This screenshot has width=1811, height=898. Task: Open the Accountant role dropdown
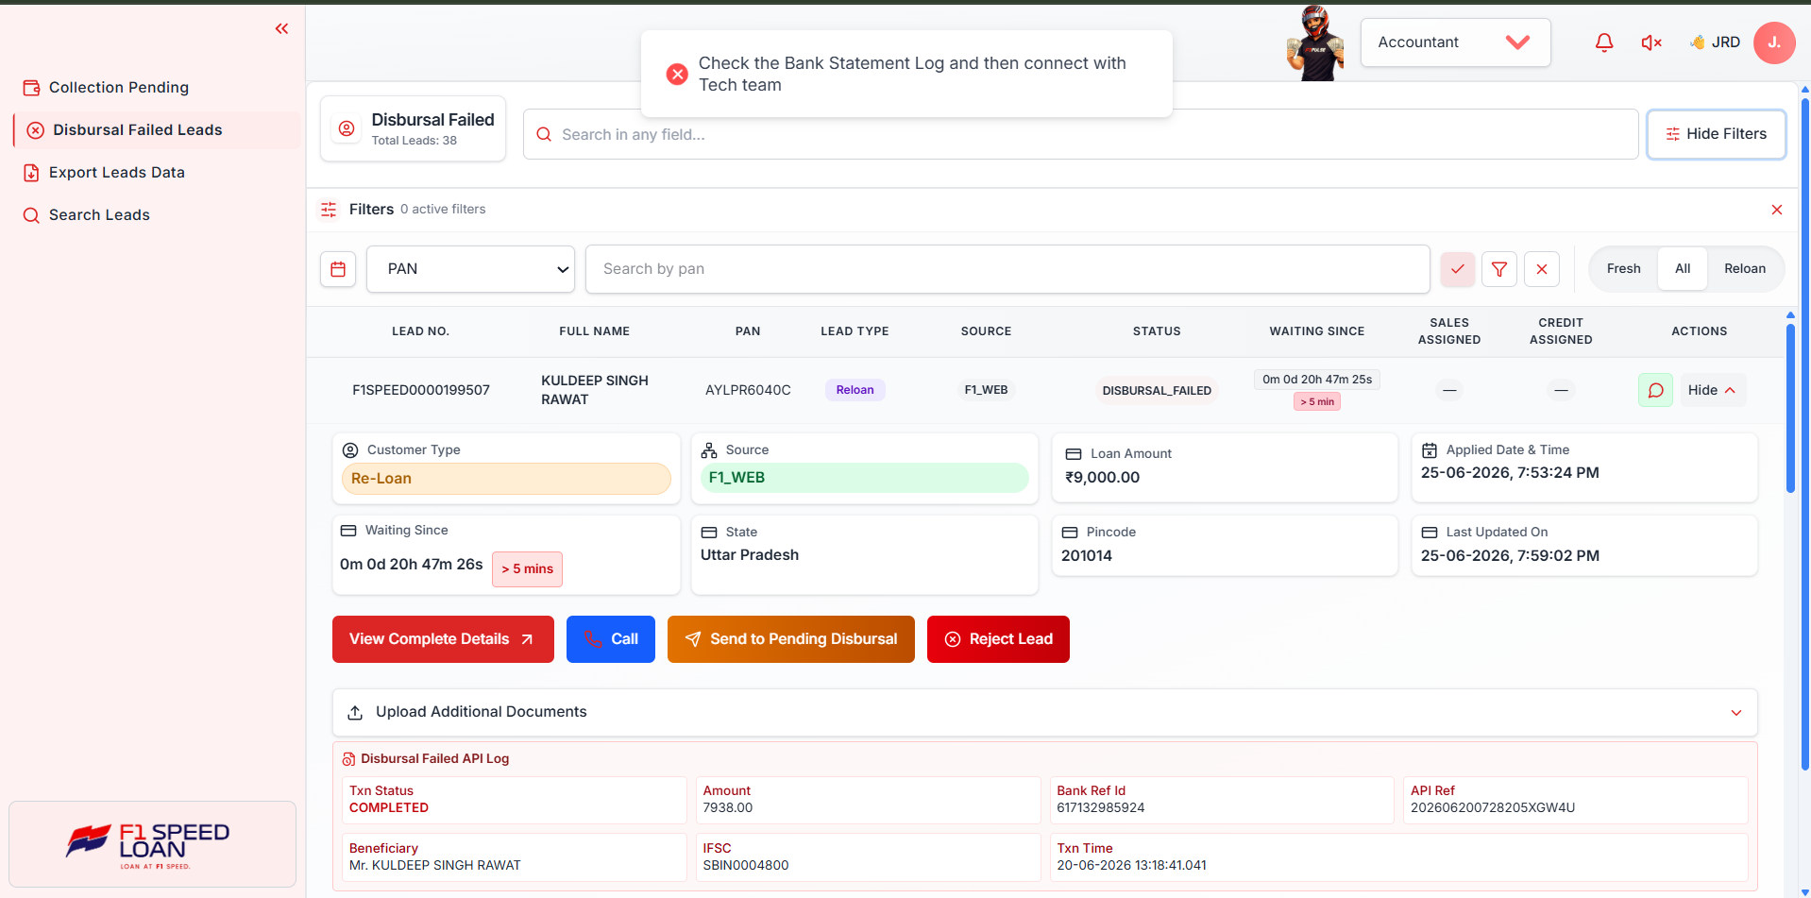[1455, 42]
